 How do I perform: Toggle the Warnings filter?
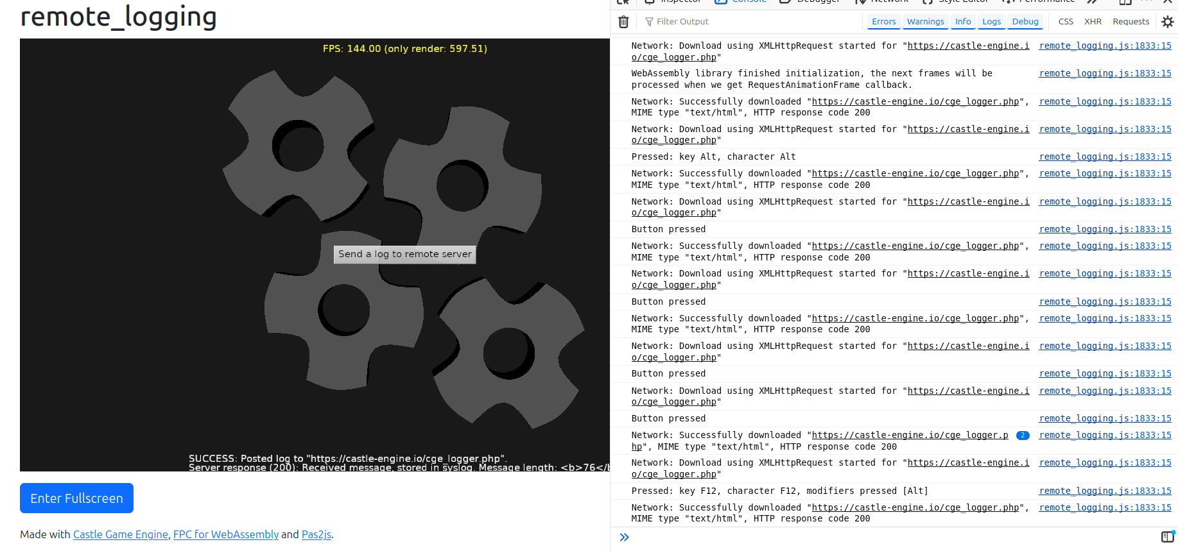coord(925,22)
